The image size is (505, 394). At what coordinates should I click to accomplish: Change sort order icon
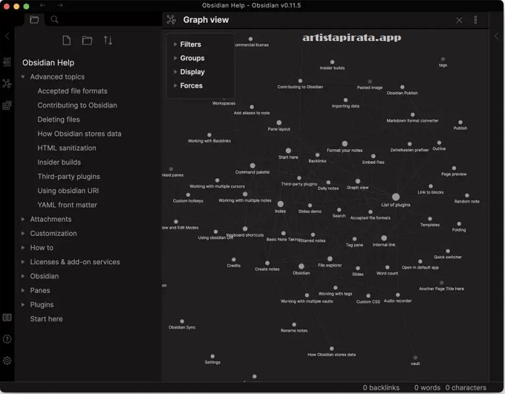[108, 40]
